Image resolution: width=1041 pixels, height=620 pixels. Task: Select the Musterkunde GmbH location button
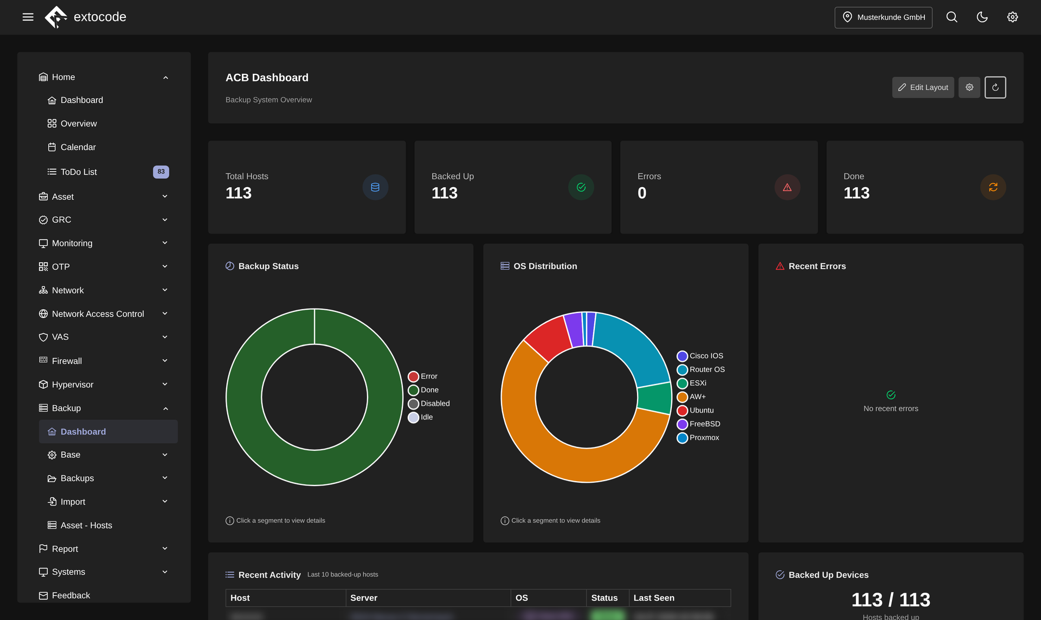[883, 17]
